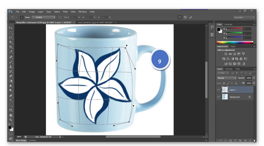The image size is (264, 146).
Task: Open the Normal blend mode dropdown
Action: coord(226,78)
